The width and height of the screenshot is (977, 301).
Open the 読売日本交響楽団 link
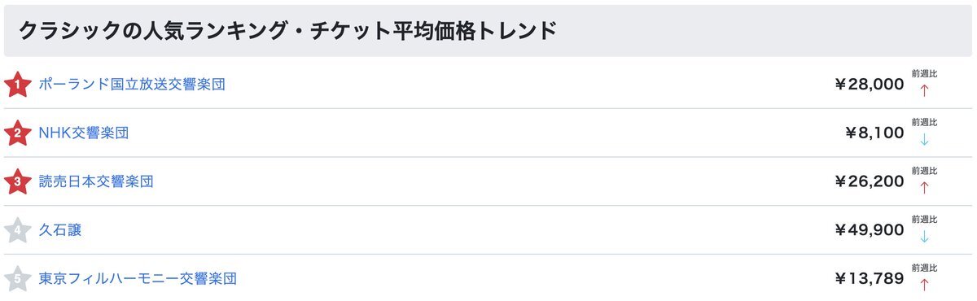(96, 181)
